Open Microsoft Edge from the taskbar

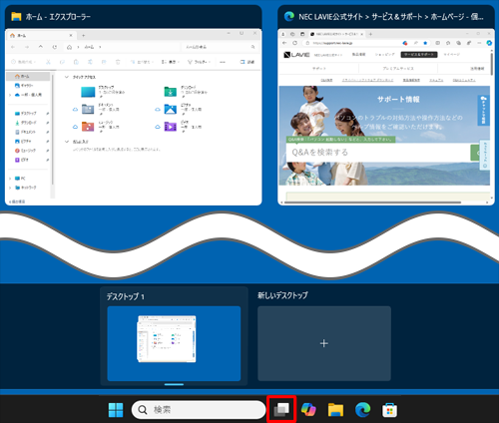point(362,410)
